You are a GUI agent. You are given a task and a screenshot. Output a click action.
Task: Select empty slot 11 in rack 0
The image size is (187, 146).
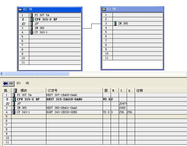click(x=50, y=62)
